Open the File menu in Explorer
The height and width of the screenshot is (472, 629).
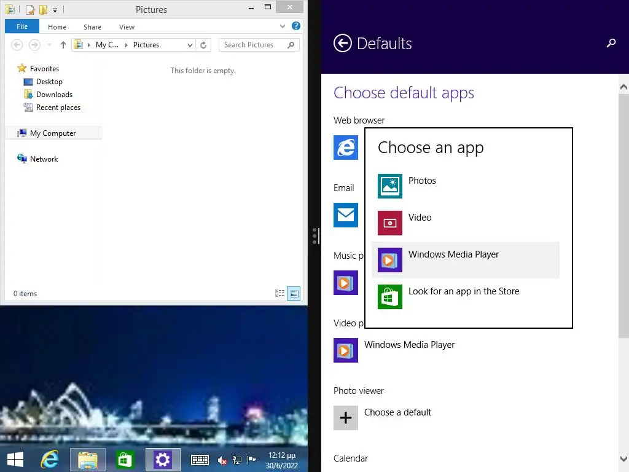(22, 26)
